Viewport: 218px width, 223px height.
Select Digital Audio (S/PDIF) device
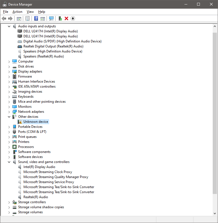[x=63, y=41]
